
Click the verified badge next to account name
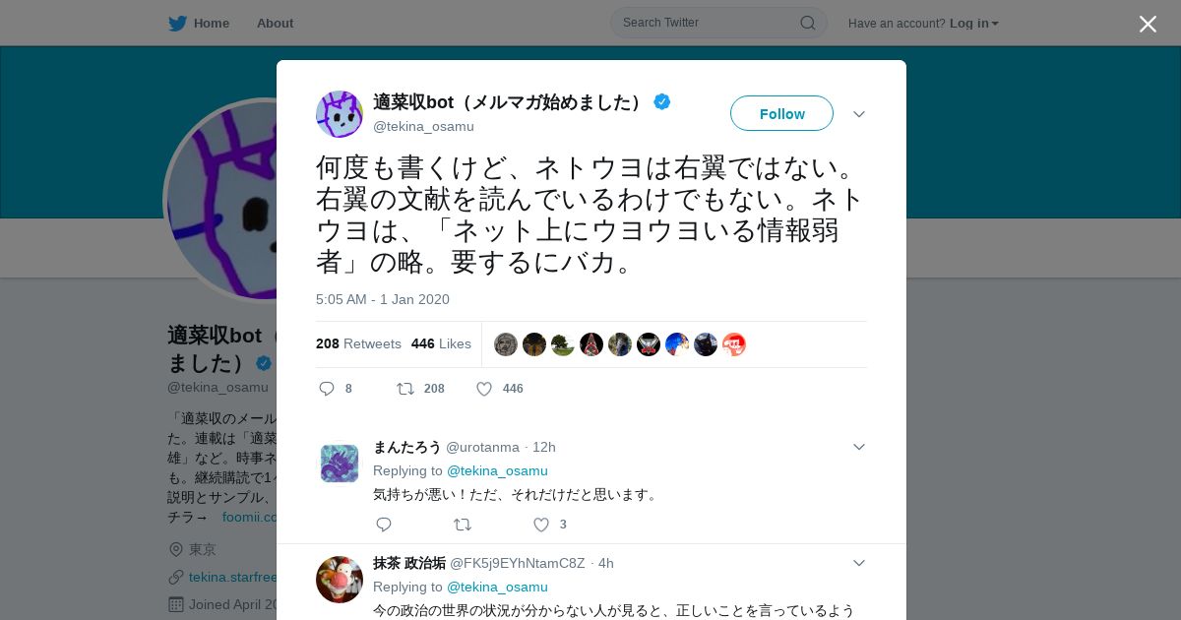coord(662,101)
